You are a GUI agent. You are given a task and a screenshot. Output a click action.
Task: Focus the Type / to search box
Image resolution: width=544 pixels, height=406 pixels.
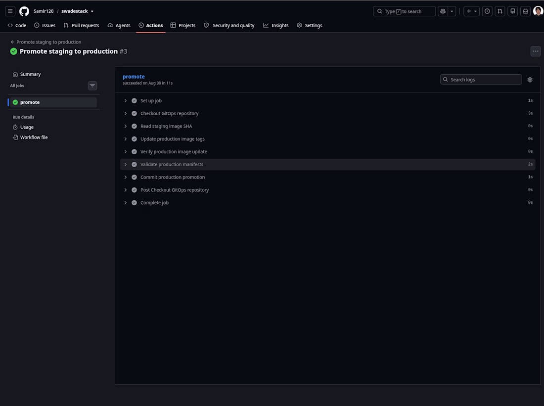coord(404,11)
